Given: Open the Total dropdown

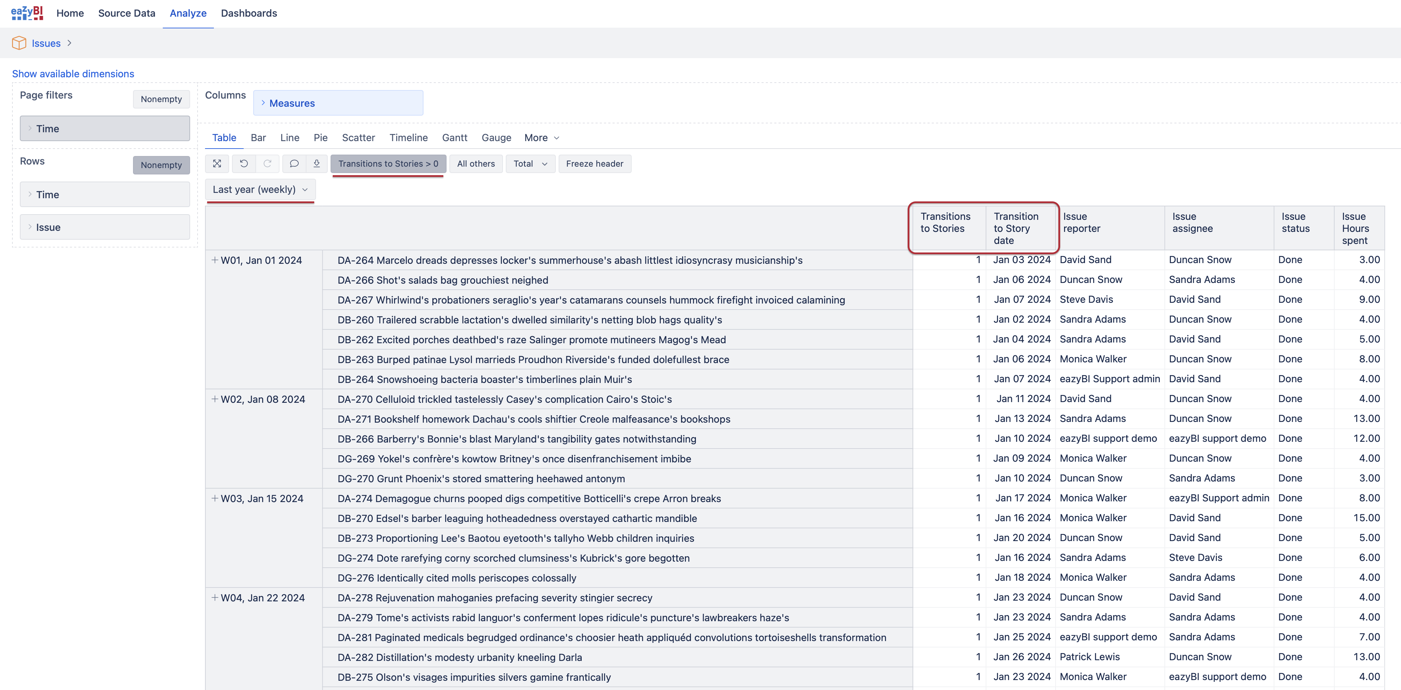Looking at the screenshot, I should (530, 164).
